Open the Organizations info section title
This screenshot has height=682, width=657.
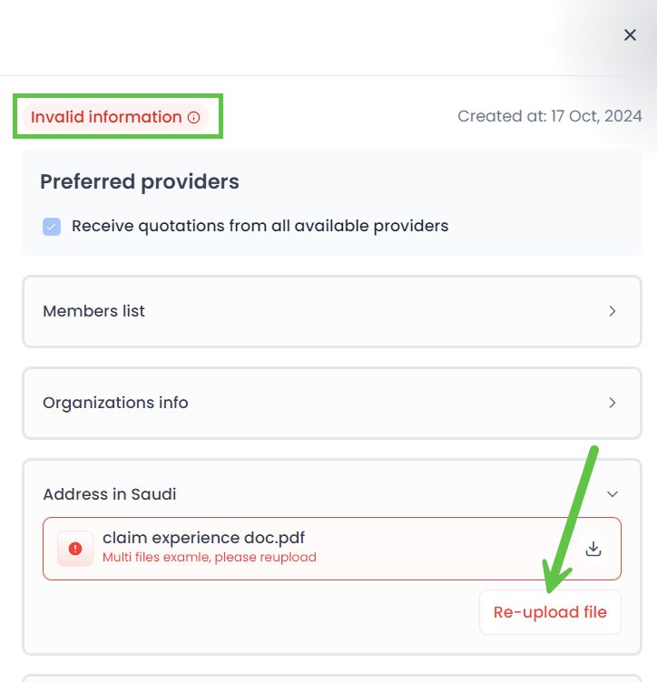pos(115,403)
